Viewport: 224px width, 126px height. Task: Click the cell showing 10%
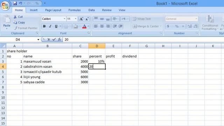[x=97, y=62]
